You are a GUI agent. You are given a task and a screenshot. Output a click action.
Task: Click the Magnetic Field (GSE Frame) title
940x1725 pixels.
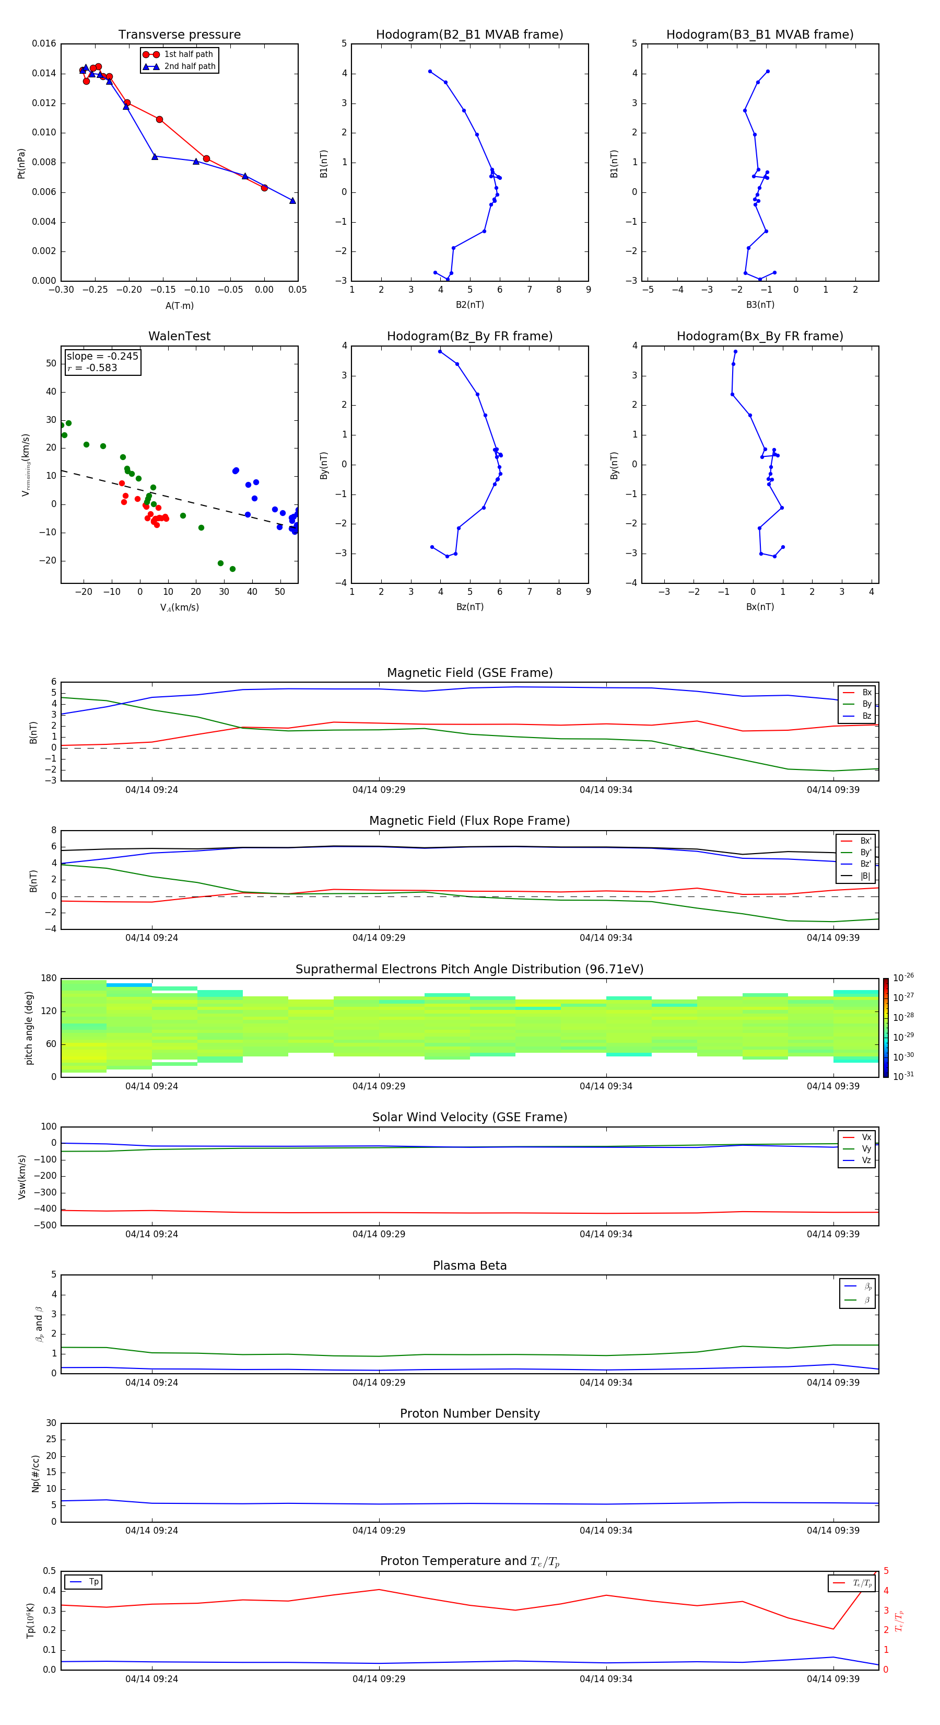pyautogui.click(x=469, y=673)
